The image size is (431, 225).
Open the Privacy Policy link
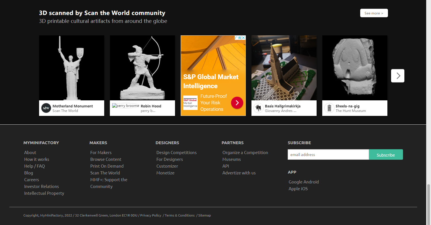coord(151,215)
